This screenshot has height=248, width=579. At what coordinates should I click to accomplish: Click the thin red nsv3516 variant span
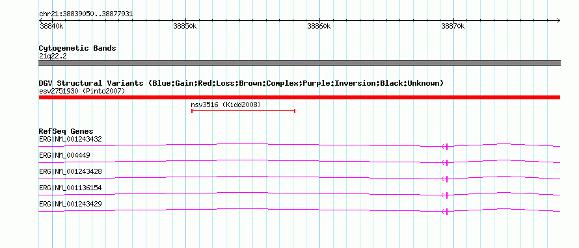tap(243, 110)
